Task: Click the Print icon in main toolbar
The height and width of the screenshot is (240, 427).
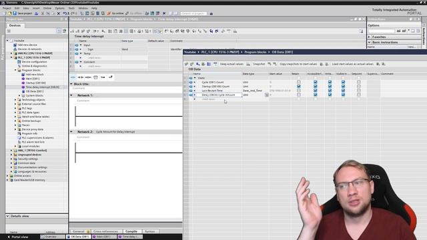Action: pos(36,13)
